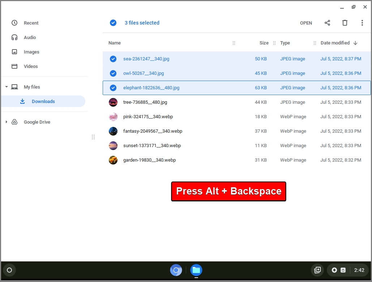Viewport: 372px width, 282px height.
Task: Click the OPEN button
Action: click(306, 23)
